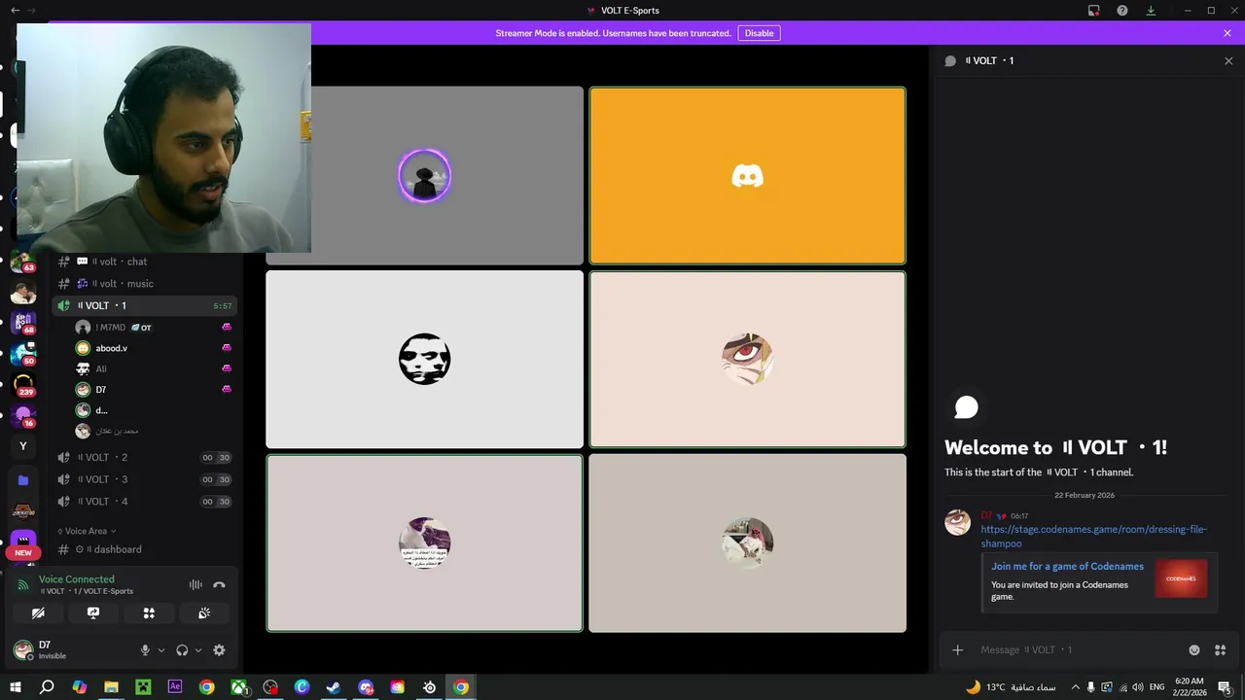
Task: Join the VOLT 2 voice channel
Action: 144,457
